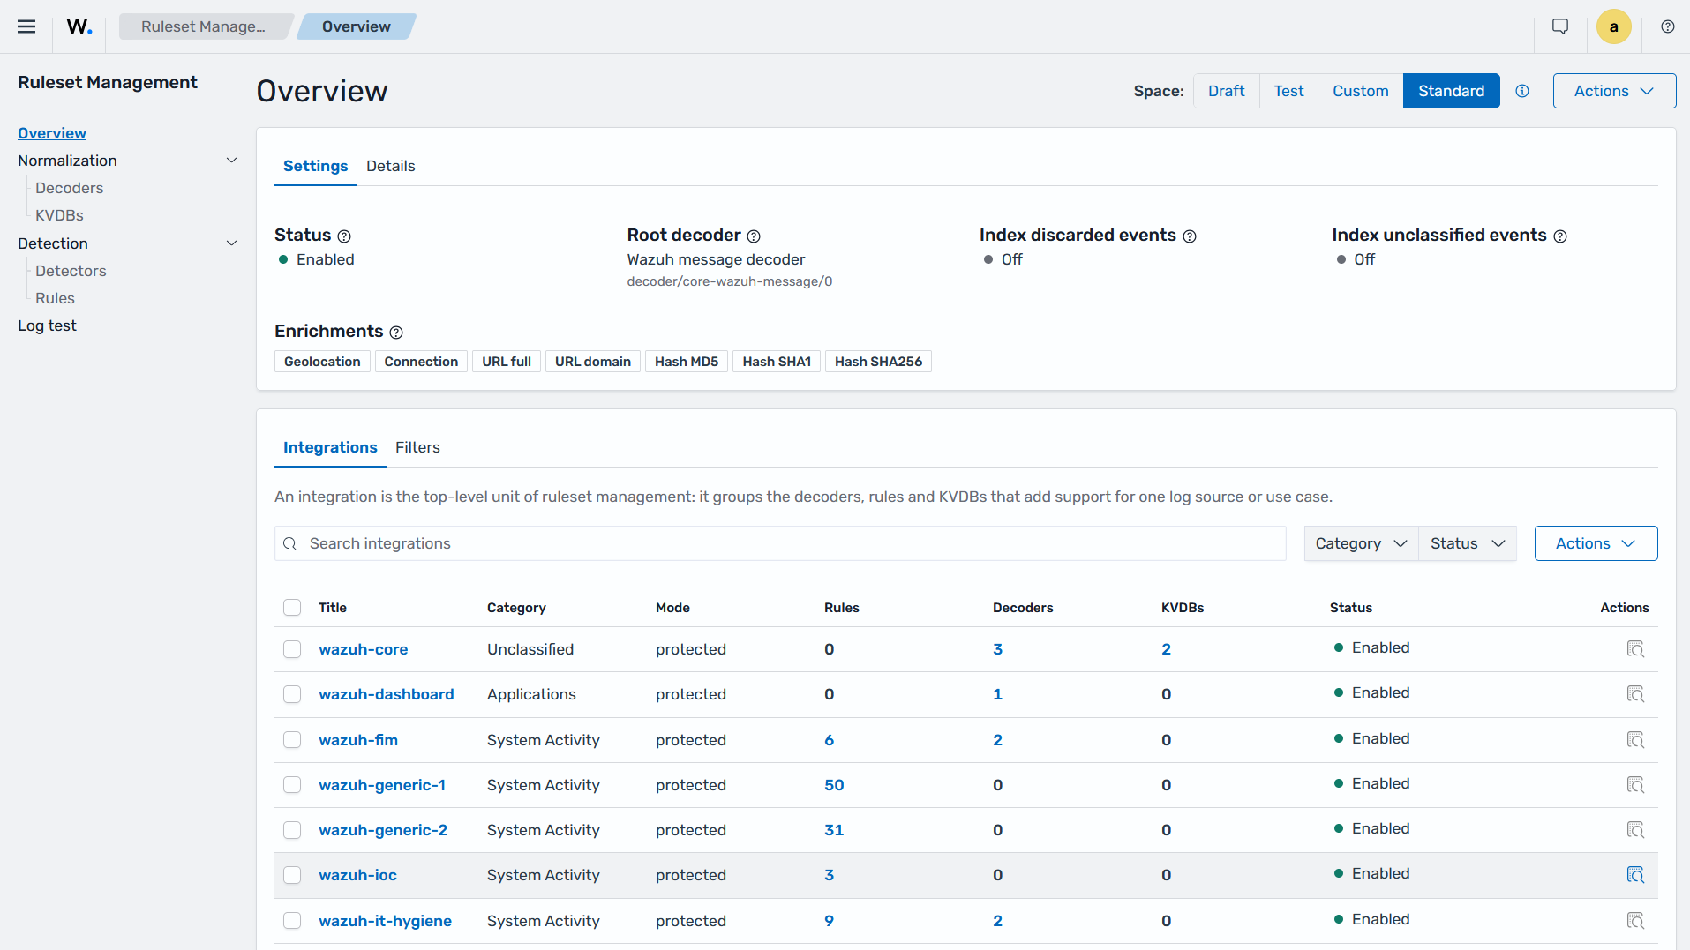Open the help icon in header
This screenshot has height=950, width=1690.
(x=1667, y=26)
